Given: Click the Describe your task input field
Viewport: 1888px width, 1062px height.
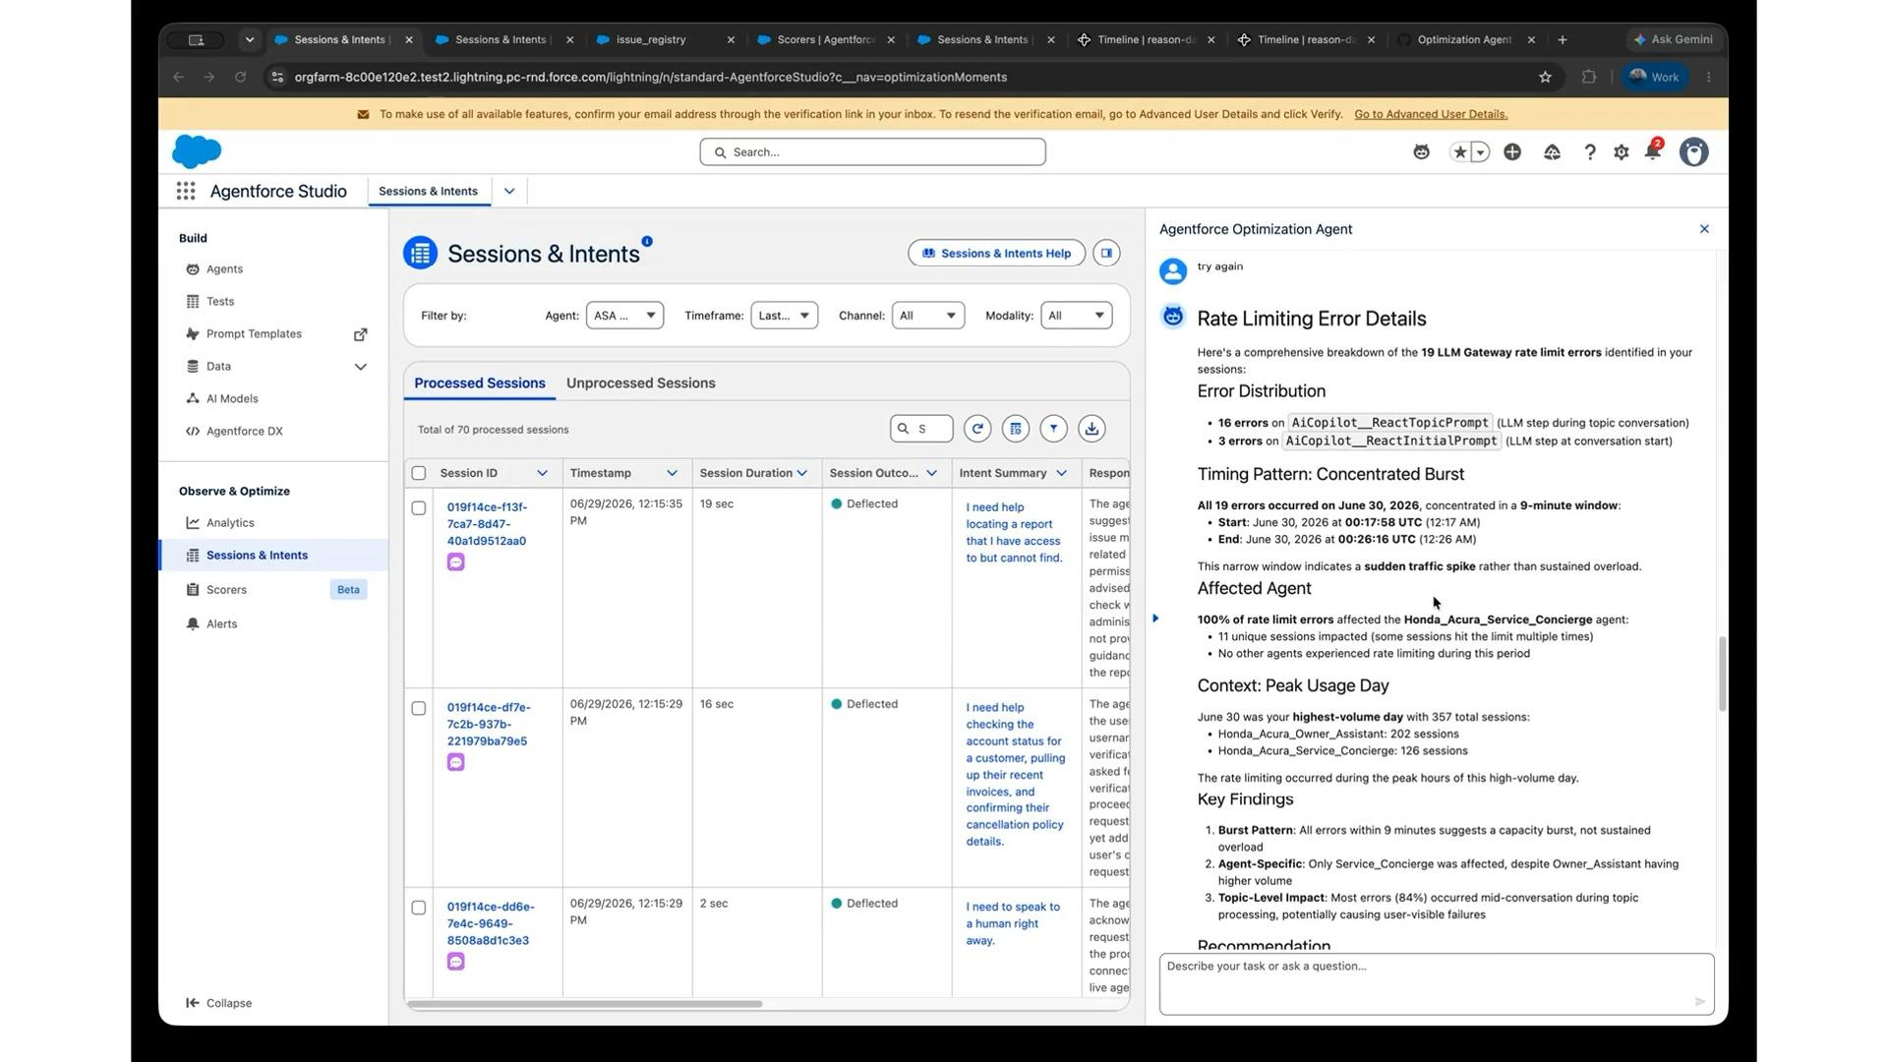Looking at the screenshot, I should point(1436,983).
